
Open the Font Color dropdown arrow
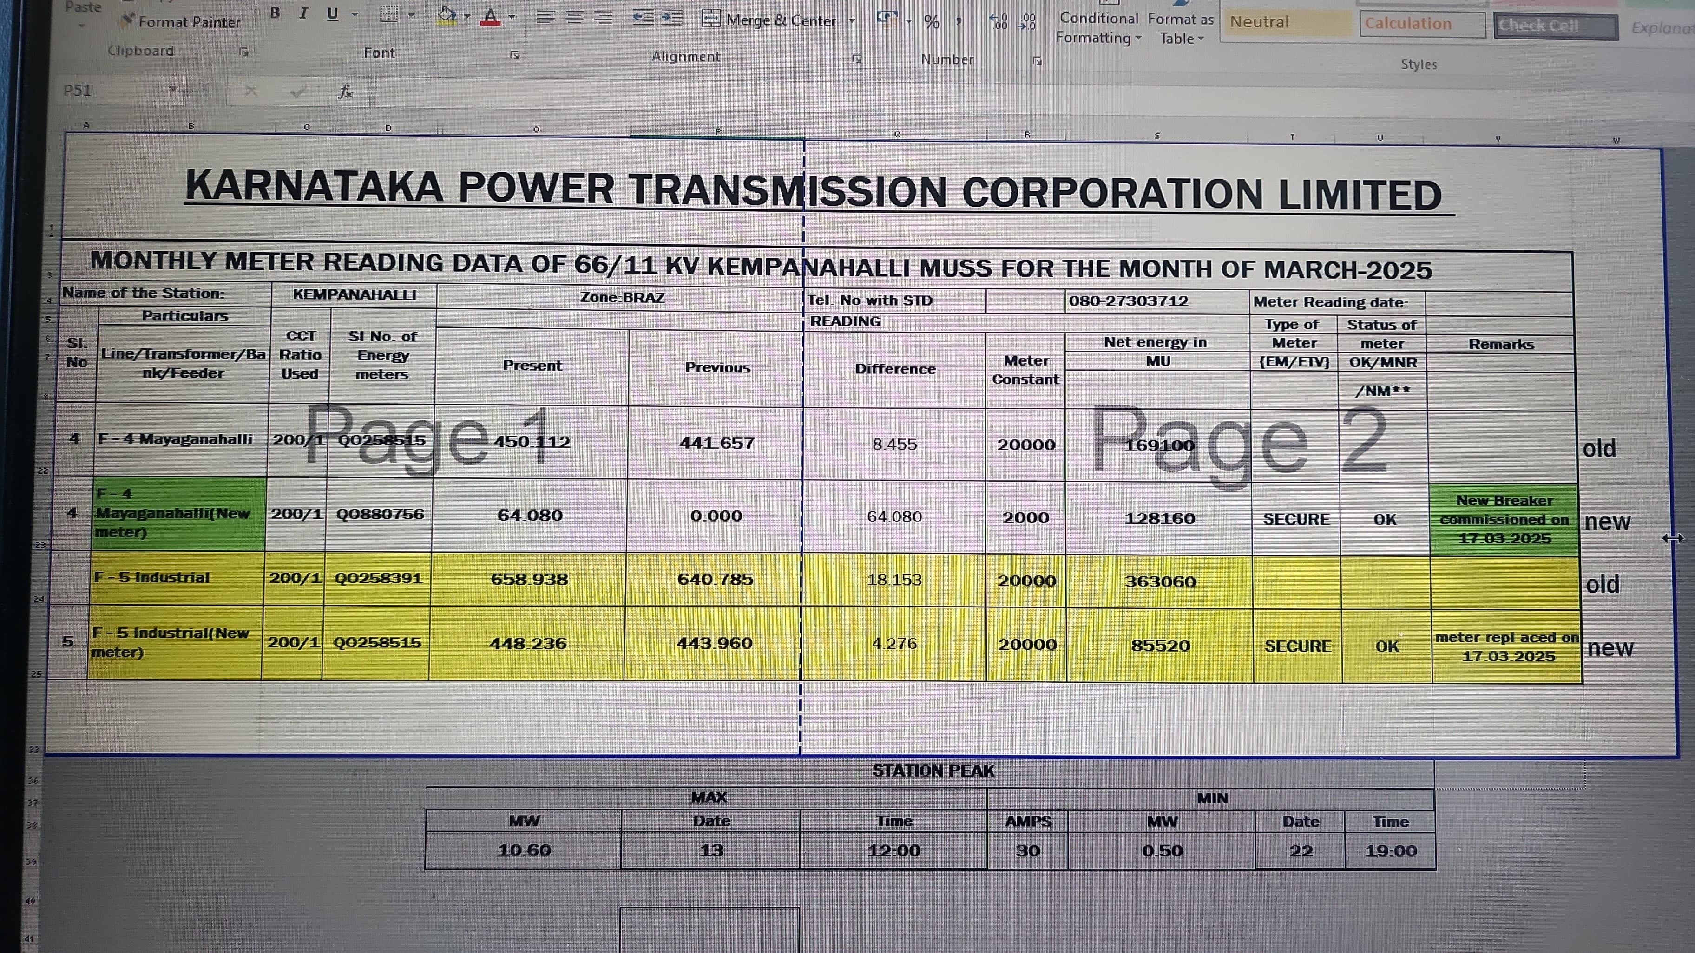[x=512, y=17]
